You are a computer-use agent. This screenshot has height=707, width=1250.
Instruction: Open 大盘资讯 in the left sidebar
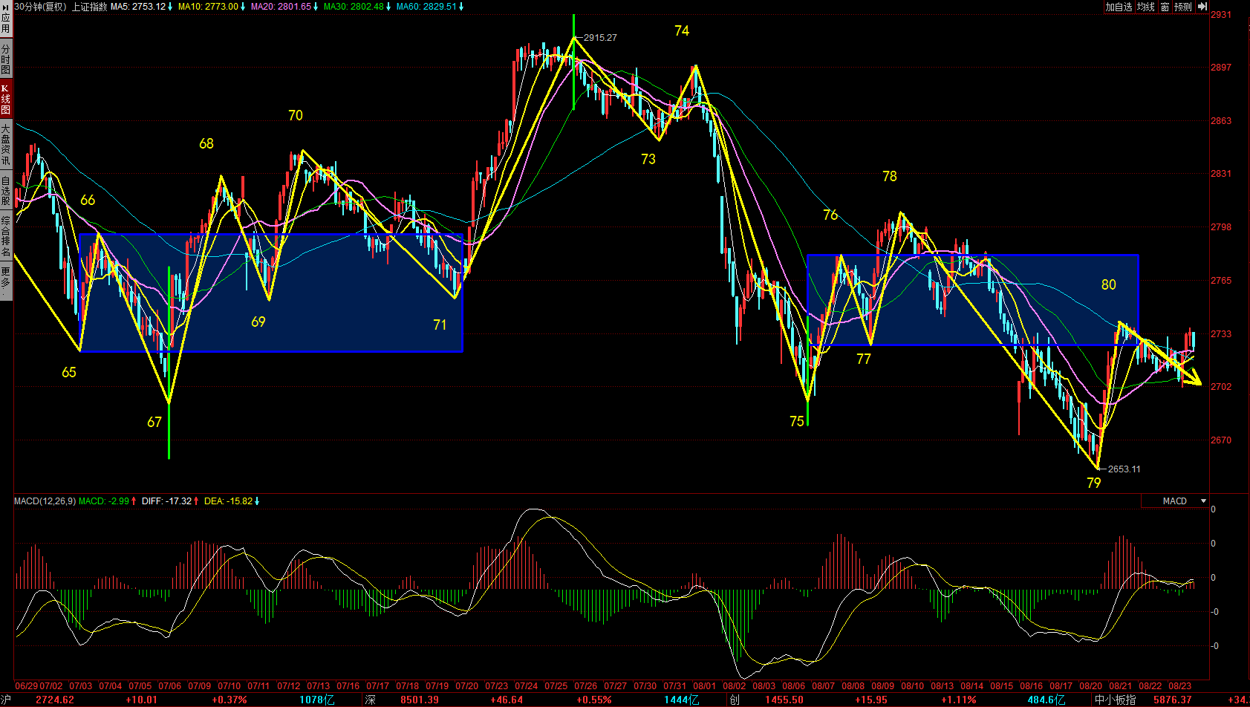pyautogui.click(x=6, y=145)
